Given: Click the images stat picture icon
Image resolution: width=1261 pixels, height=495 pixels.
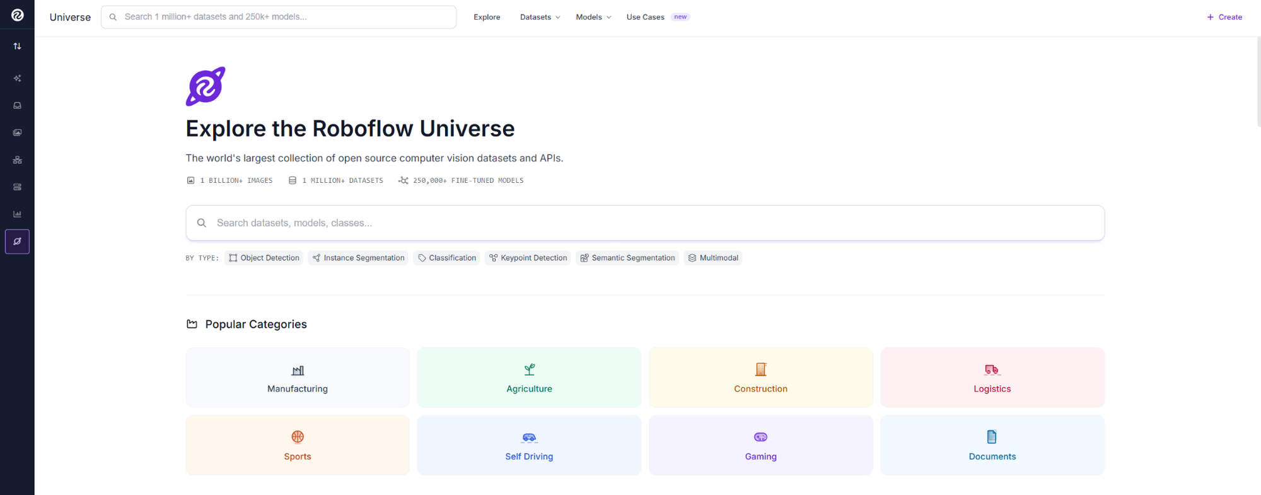Looking at the screenshot, I should (191, 180).
